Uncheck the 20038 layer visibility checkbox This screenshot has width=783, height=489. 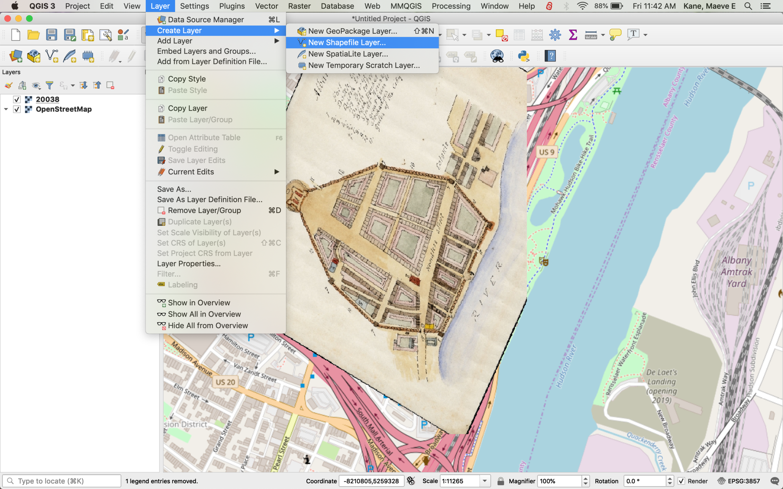pos(17,99)
